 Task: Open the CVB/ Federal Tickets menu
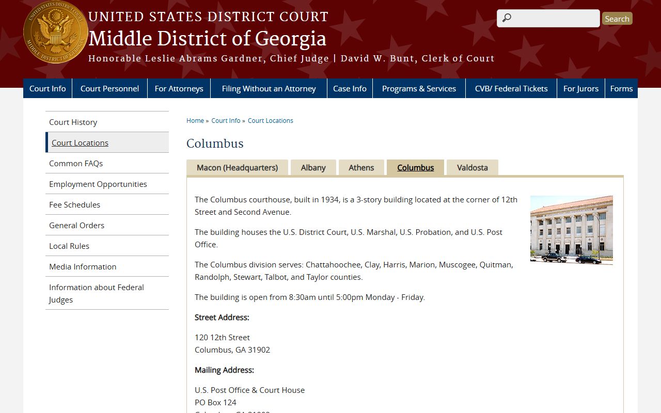point(511,88)
